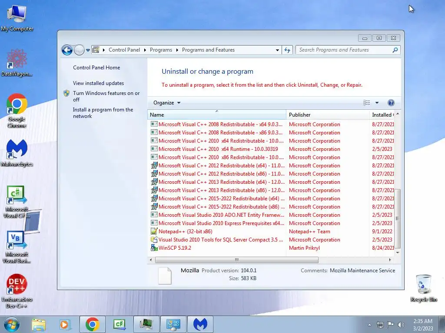445x333 pixels.
Task: Click the Programs breadcrumb
Action: [x=161, y=50]
